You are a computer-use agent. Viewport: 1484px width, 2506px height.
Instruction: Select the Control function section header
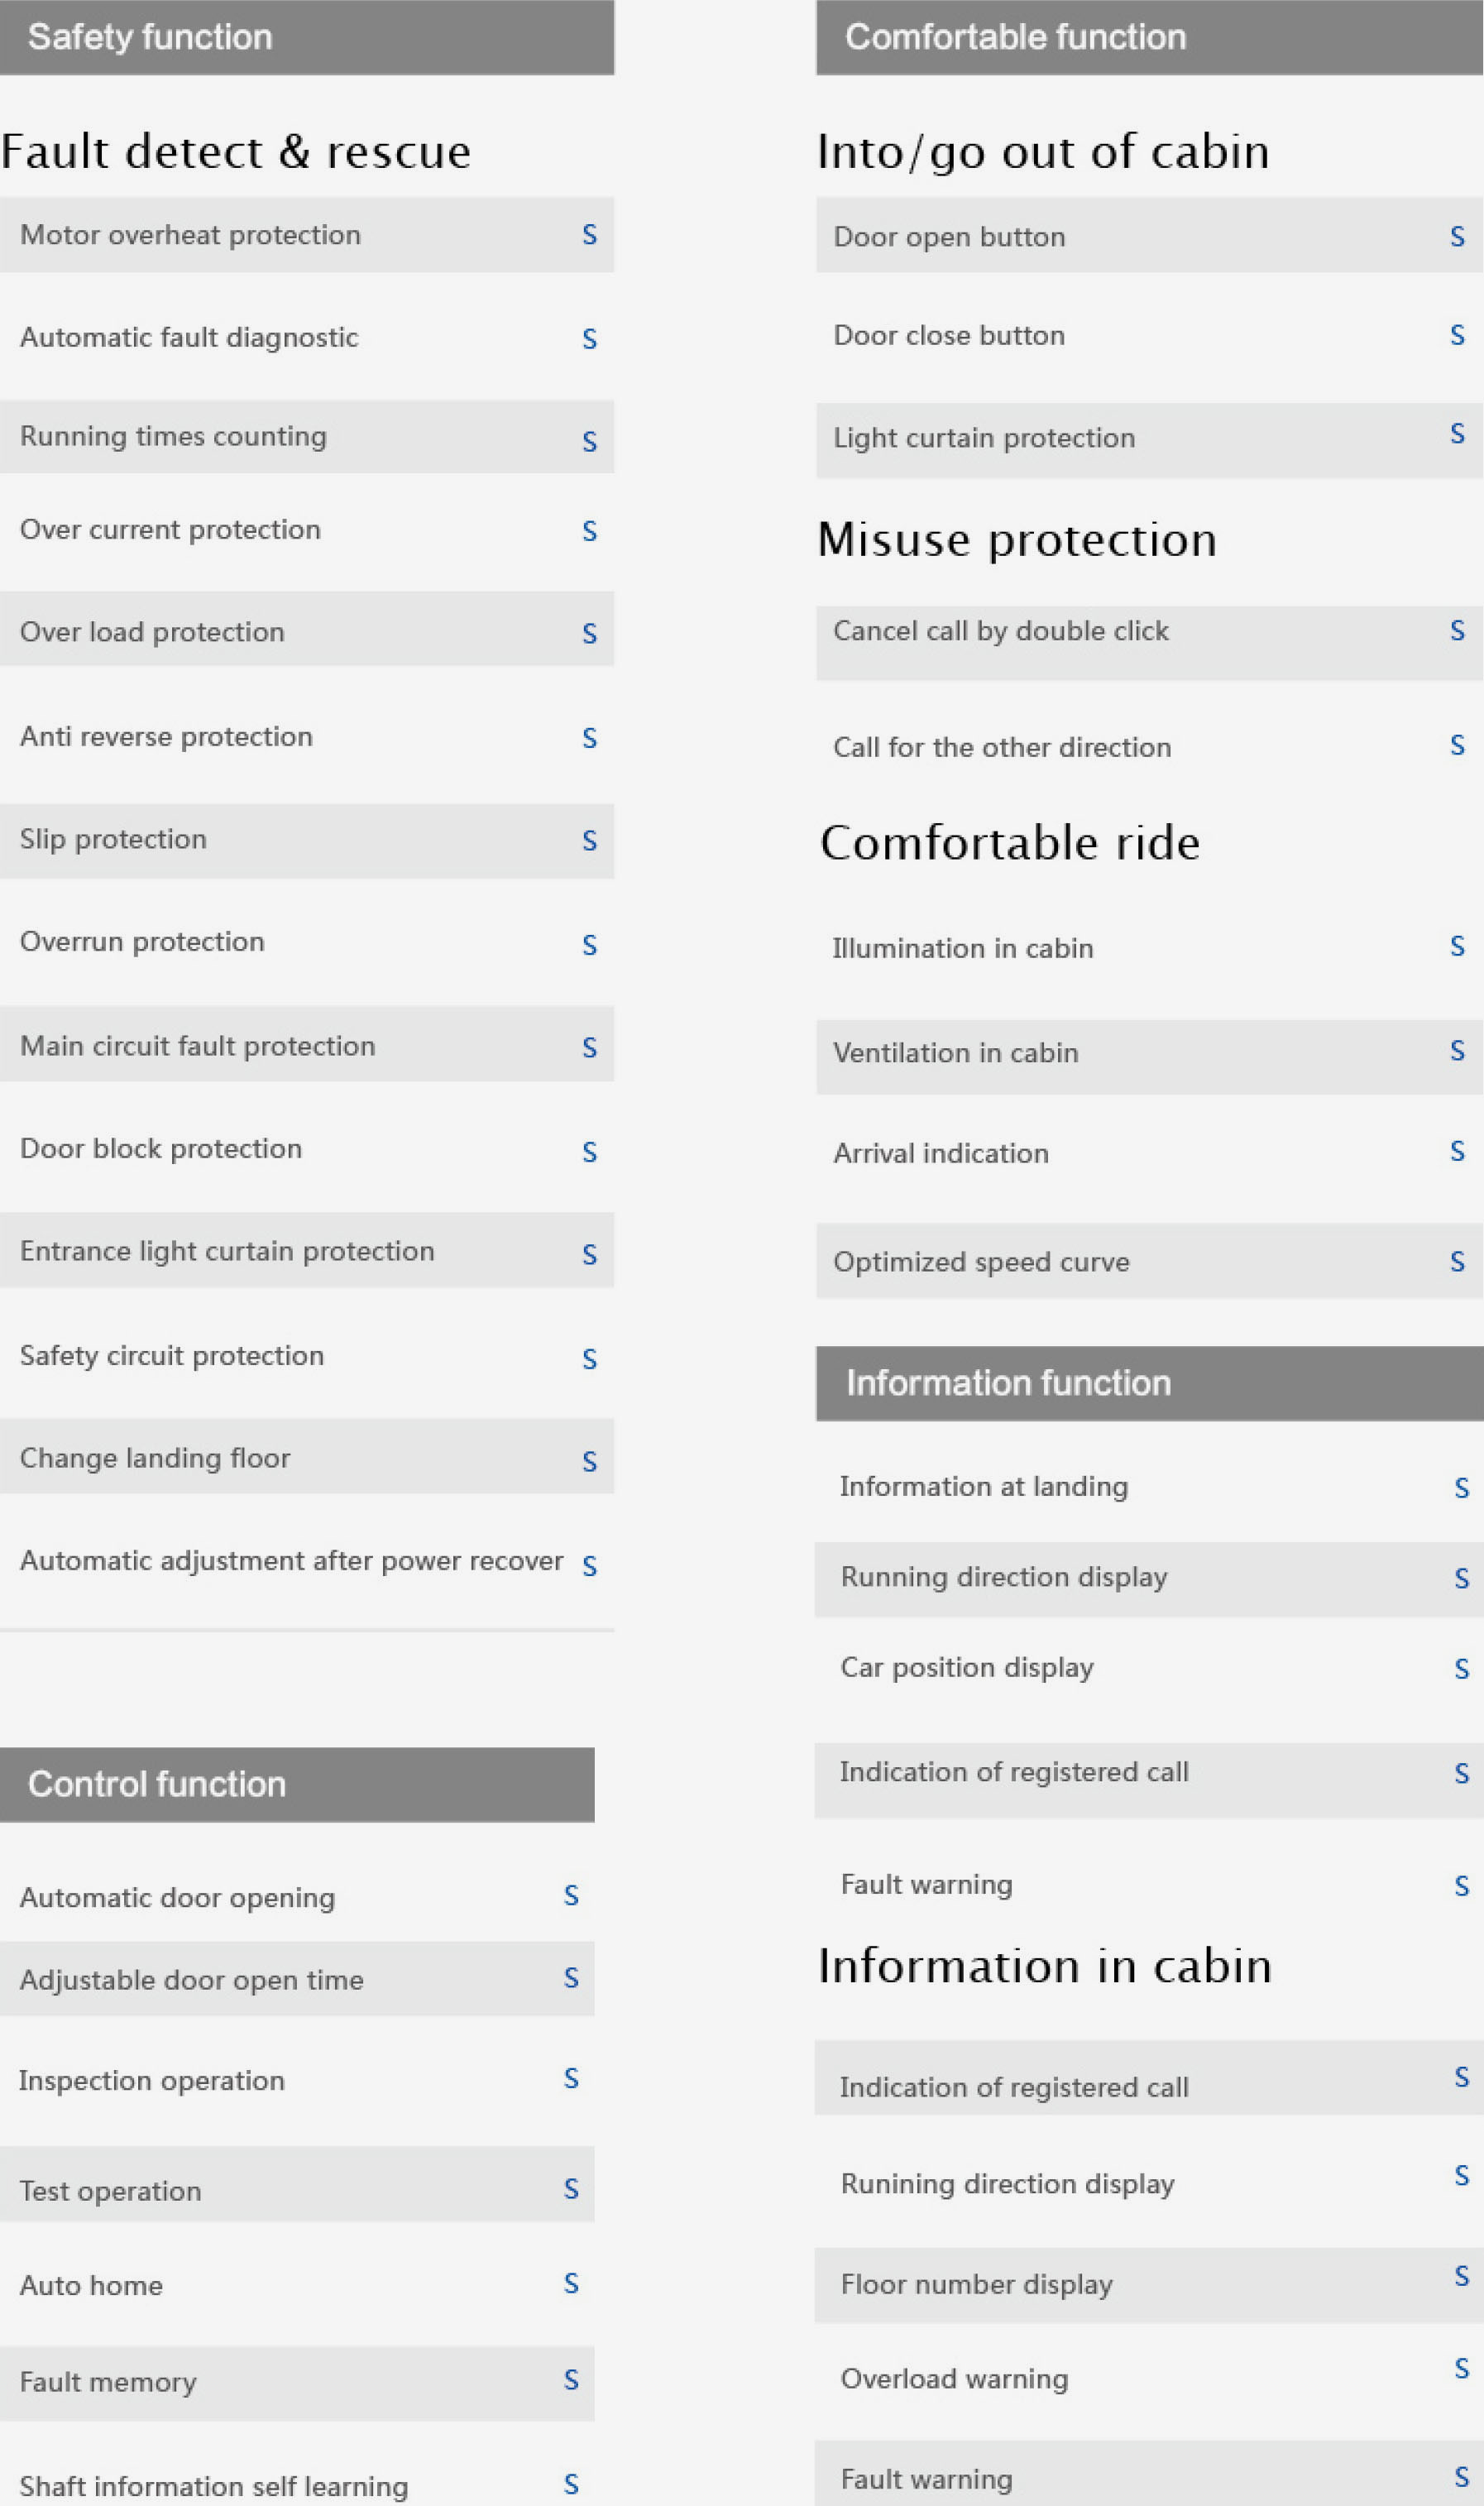coord(157,1784)
